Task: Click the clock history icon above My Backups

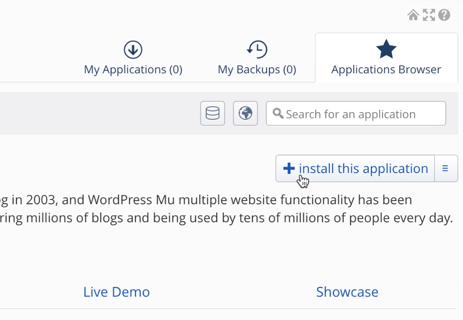Action: [x=257, y=49]
